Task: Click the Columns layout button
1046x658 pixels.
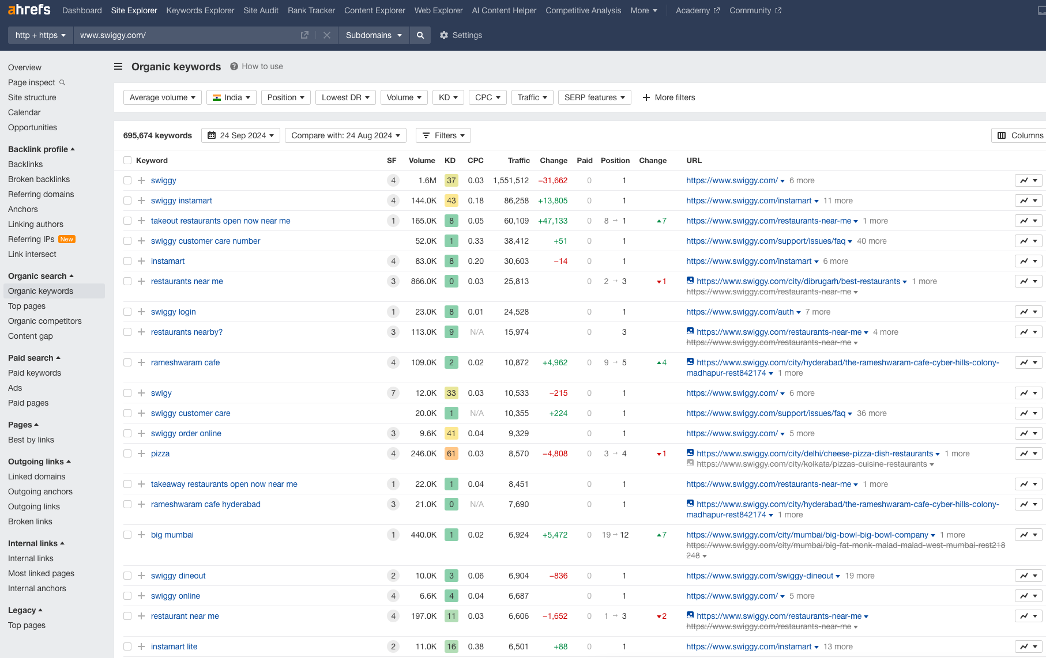Action: 1019,135
